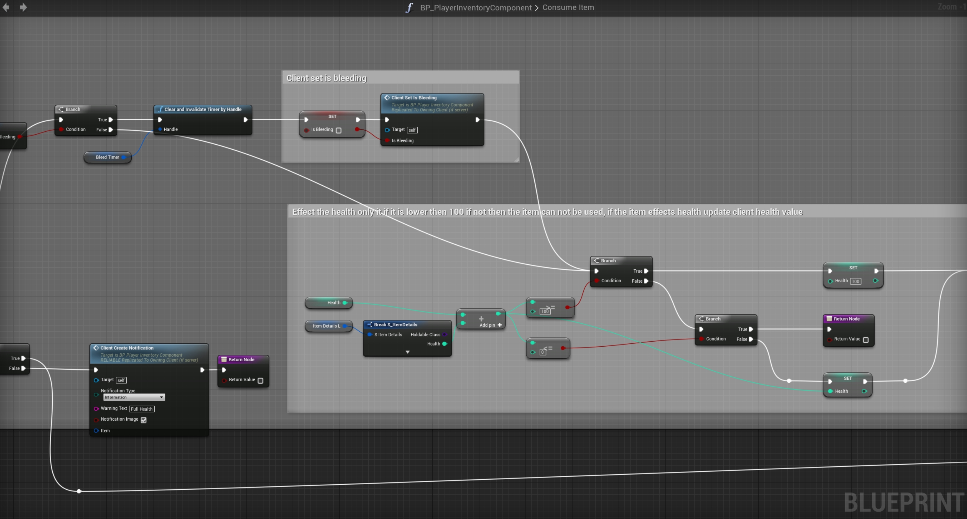The width and height of the screenshot is (967, 519).
Task: Select the Consume Item breadcrumb
Action: (568, 7)
